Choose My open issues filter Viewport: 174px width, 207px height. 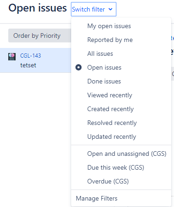pyautogui.click(x=121, y=26)
